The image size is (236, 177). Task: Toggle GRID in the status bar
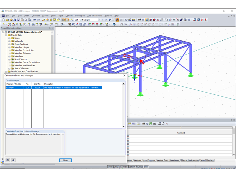tap(116, 167)
